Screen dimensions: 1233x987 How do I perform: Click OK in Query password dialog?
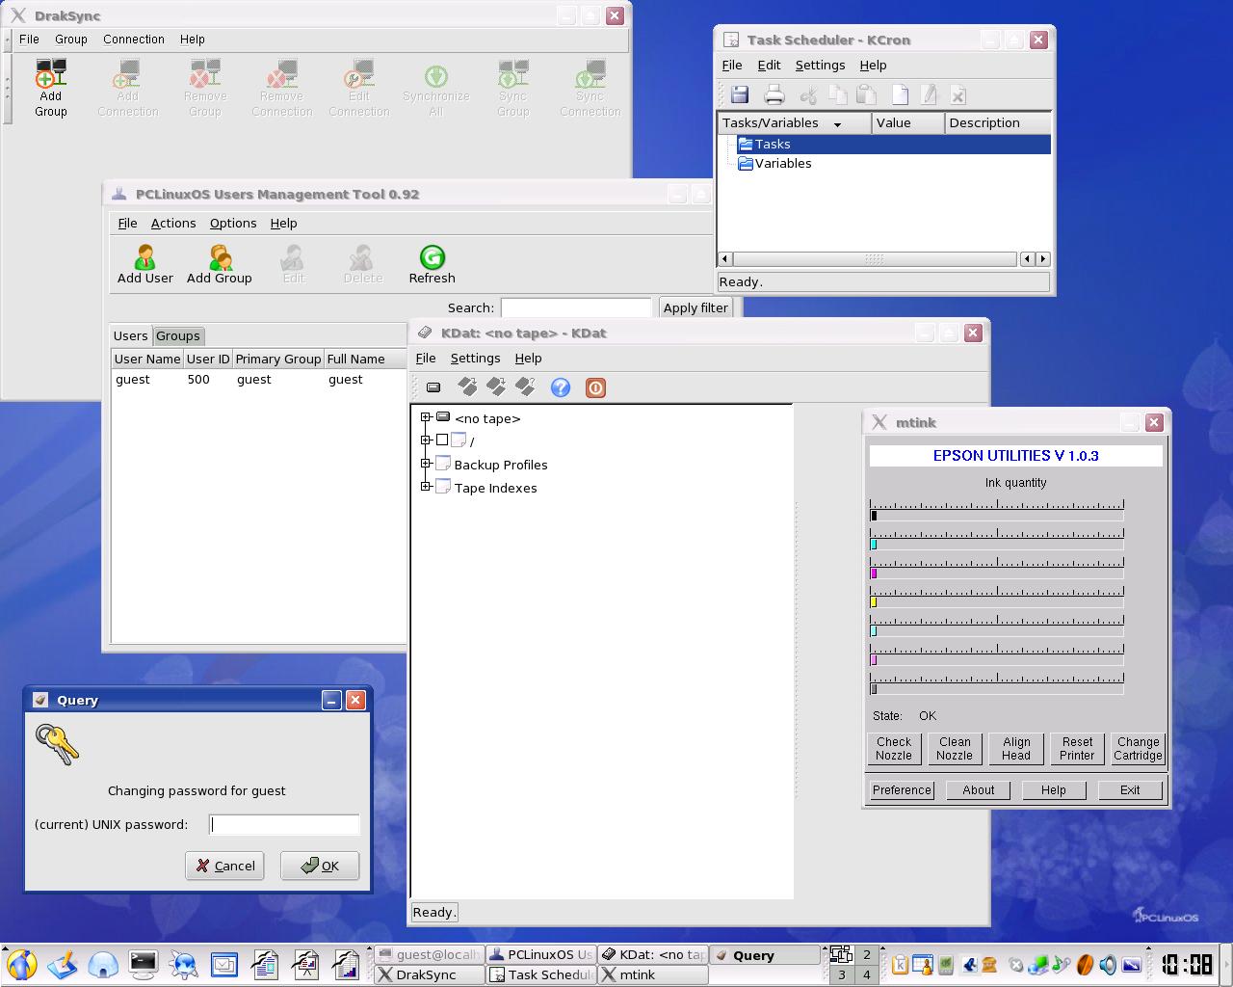point(320,866)
